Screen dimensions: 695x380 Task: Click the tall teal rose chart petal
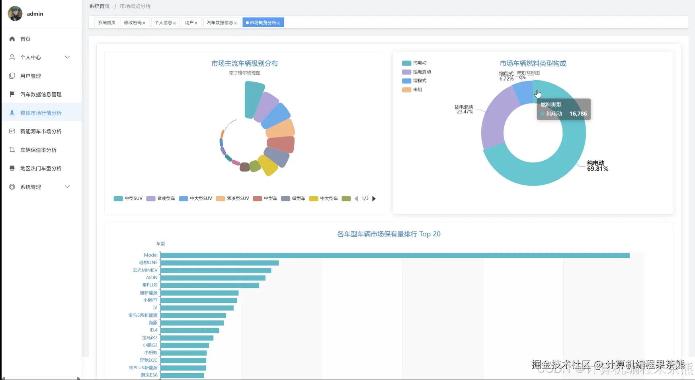pos(254,99)
